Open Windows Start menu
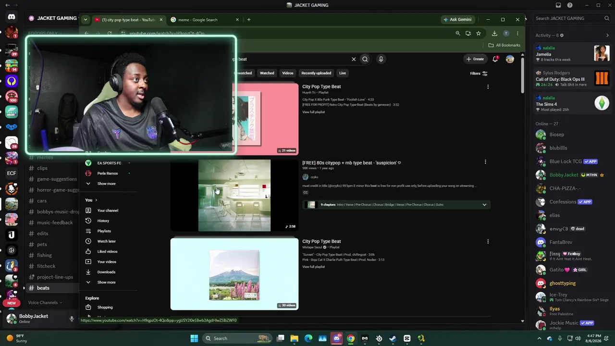 (x=194, y=338)
